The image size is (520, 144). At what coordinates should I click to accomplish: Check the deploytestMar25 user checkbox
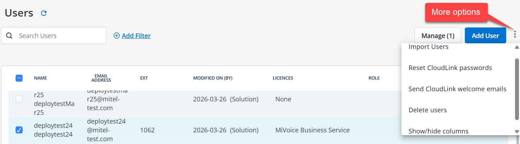[x=19, y=99]
